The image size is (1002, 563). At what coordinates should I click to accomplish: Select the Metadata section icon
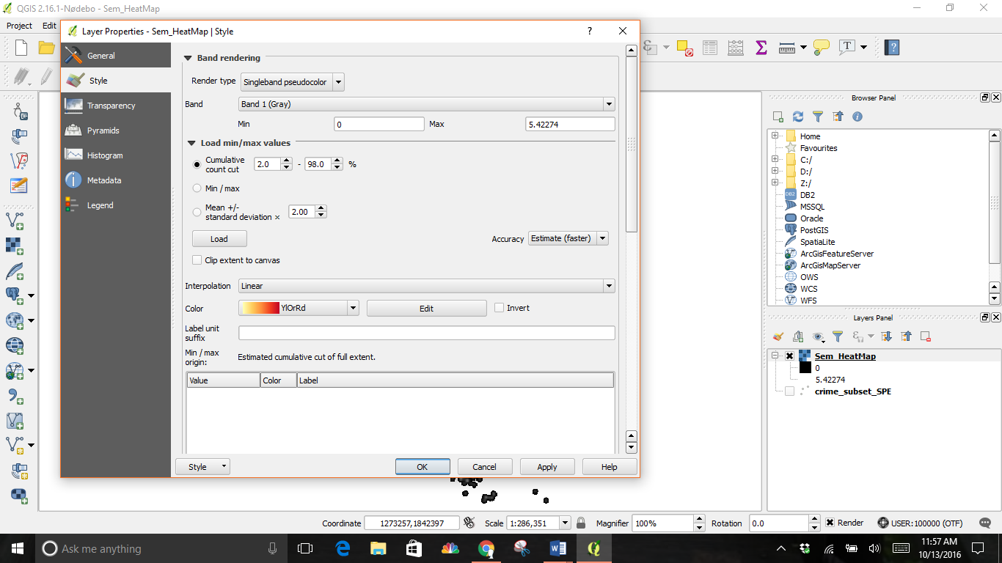(73, 180)
